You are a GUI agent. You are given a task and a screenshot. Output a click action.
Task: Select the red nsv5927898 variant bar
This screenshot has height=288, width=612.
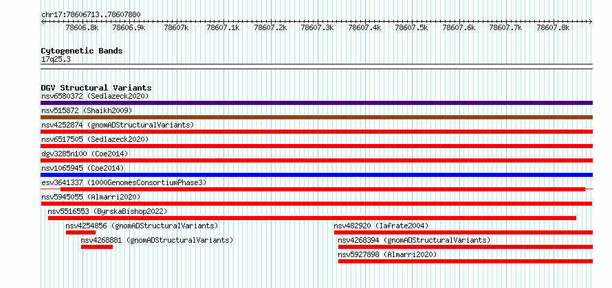click(x=466, y=261)
